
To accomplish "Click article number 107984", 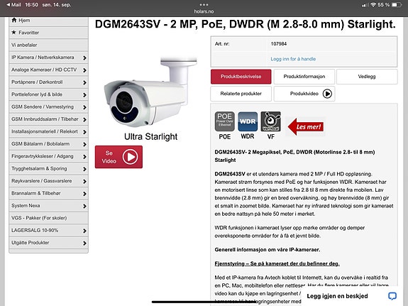I will coord(279,44).
